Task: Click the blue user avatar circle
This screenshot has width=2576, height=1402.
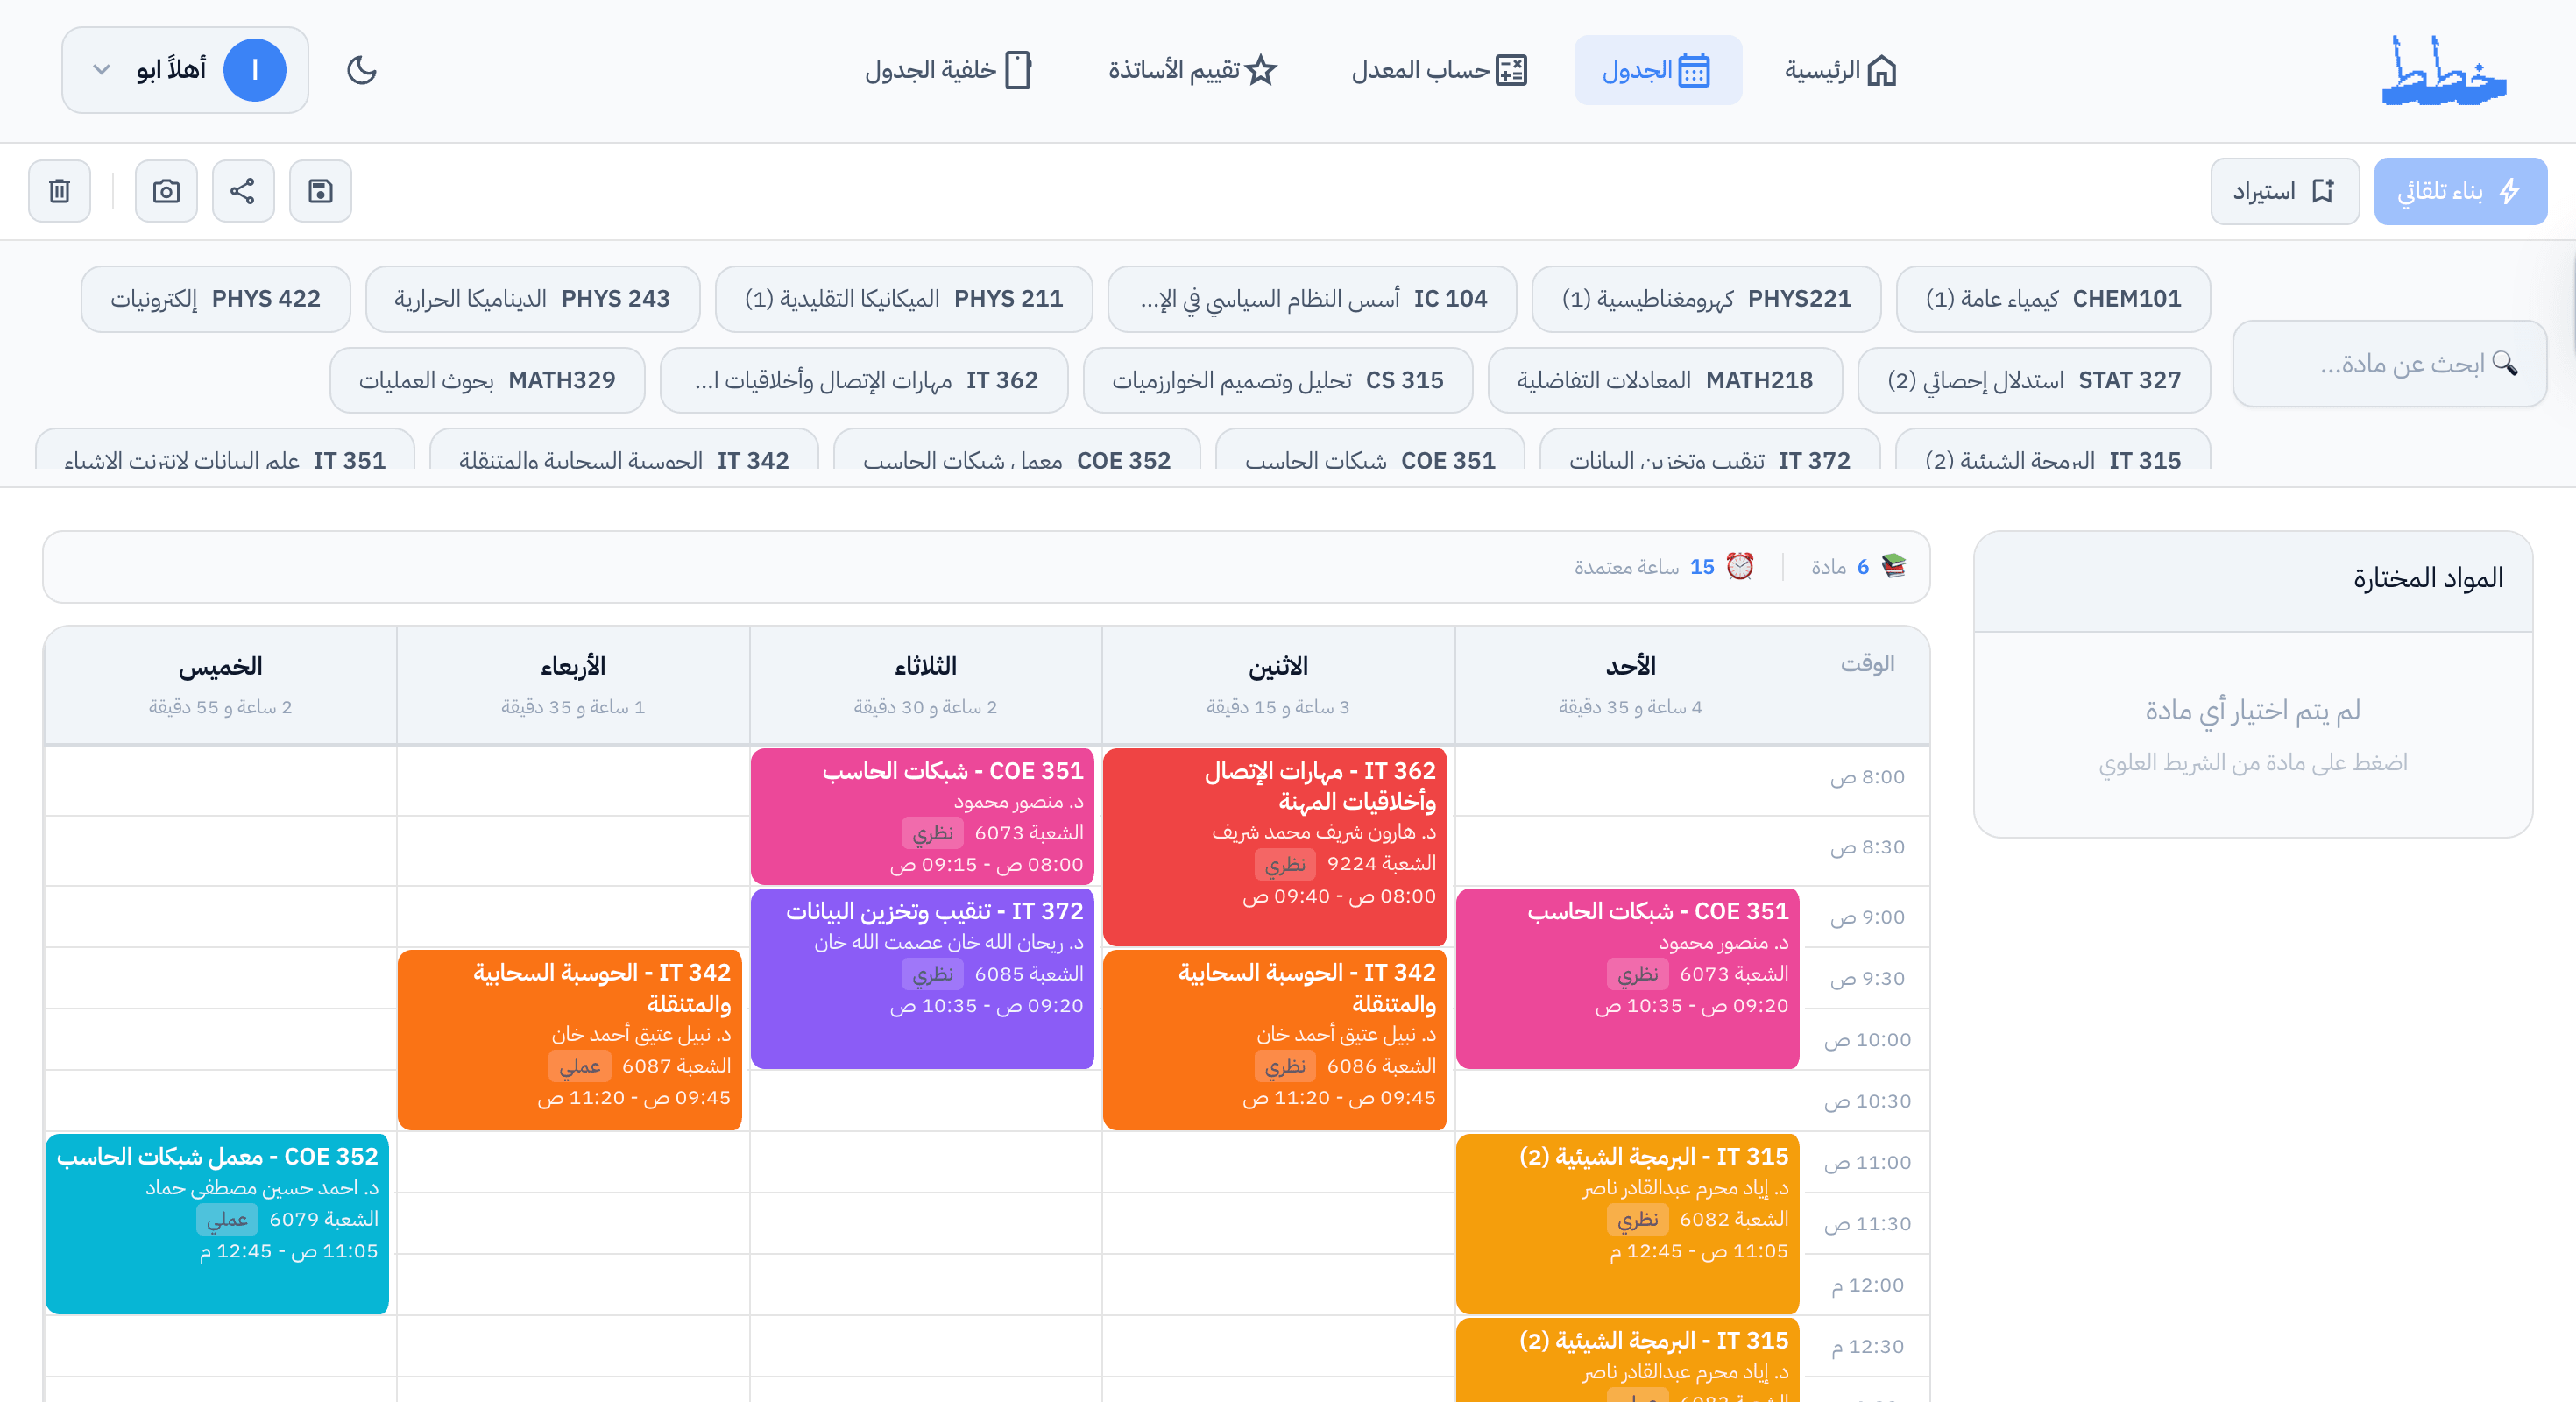Action: 254,70
